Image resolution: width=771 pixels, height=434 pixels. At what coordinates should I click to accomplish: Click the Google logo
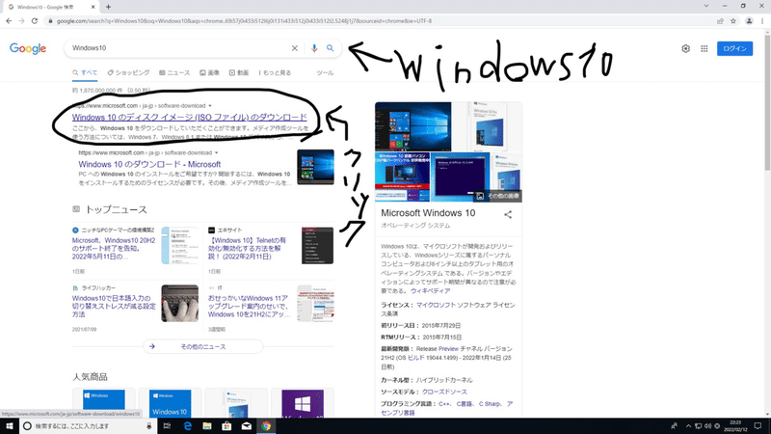(x=28, y=48)
